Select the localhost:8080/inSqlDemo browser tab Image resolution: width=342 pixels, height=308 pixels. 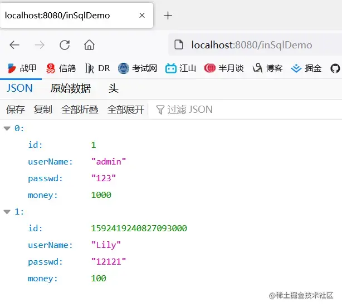(76, 16)
